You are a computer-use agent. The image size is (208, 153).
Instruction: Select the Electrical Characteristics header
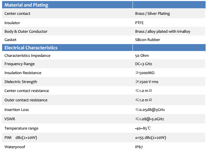(x=31, y=48)
